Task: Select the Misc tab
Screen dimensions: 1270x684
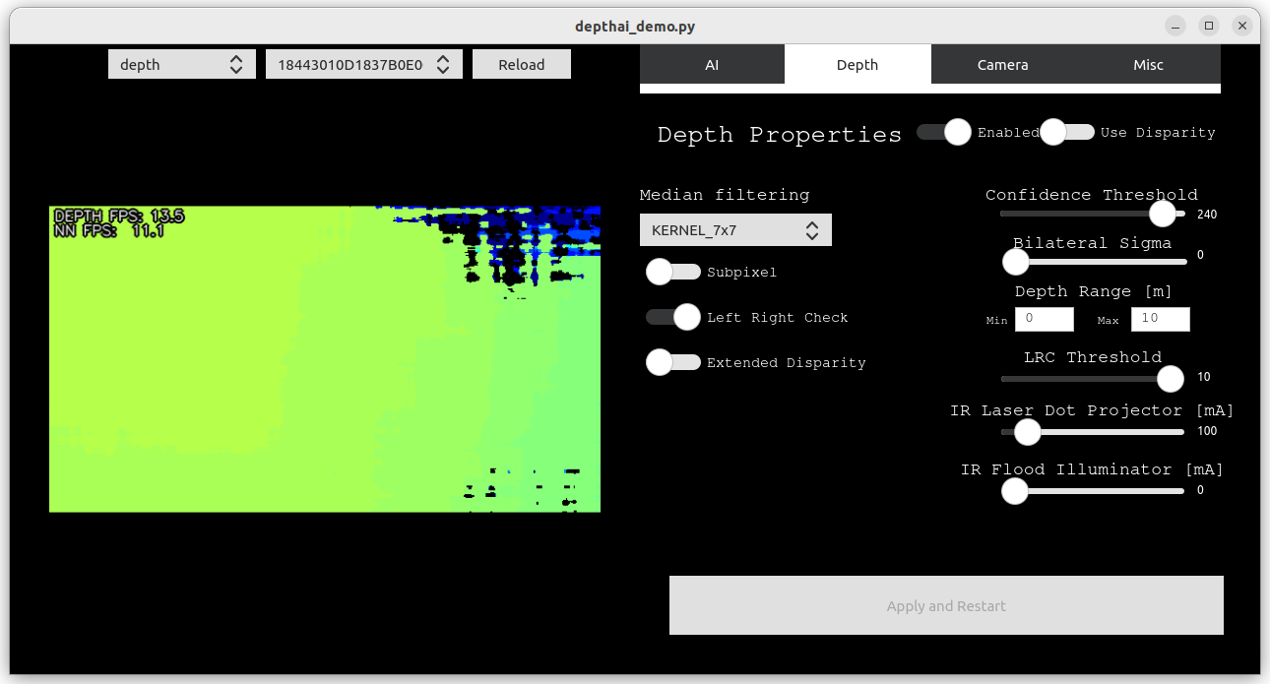Action: [1148, 64]
